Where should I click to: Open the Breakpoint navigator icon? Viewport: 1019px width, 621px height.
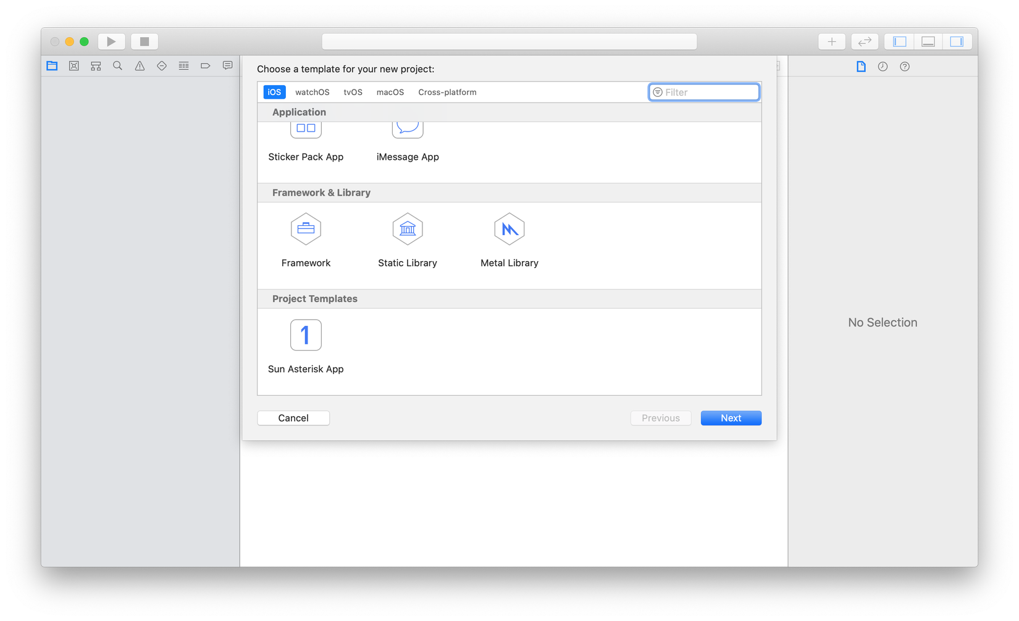pos(206,66)
